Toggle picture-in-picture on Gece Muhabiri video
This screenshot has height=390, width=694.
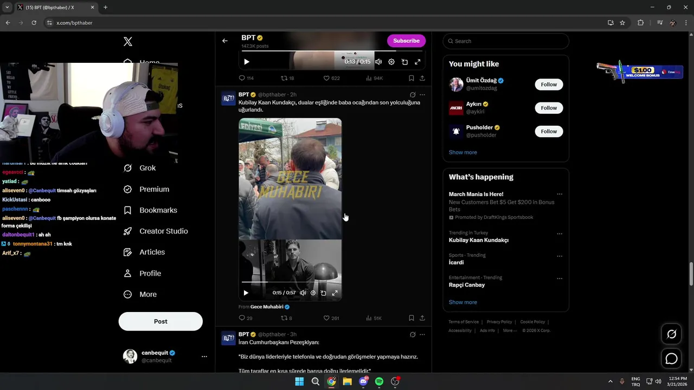click(x=323, y=292)
